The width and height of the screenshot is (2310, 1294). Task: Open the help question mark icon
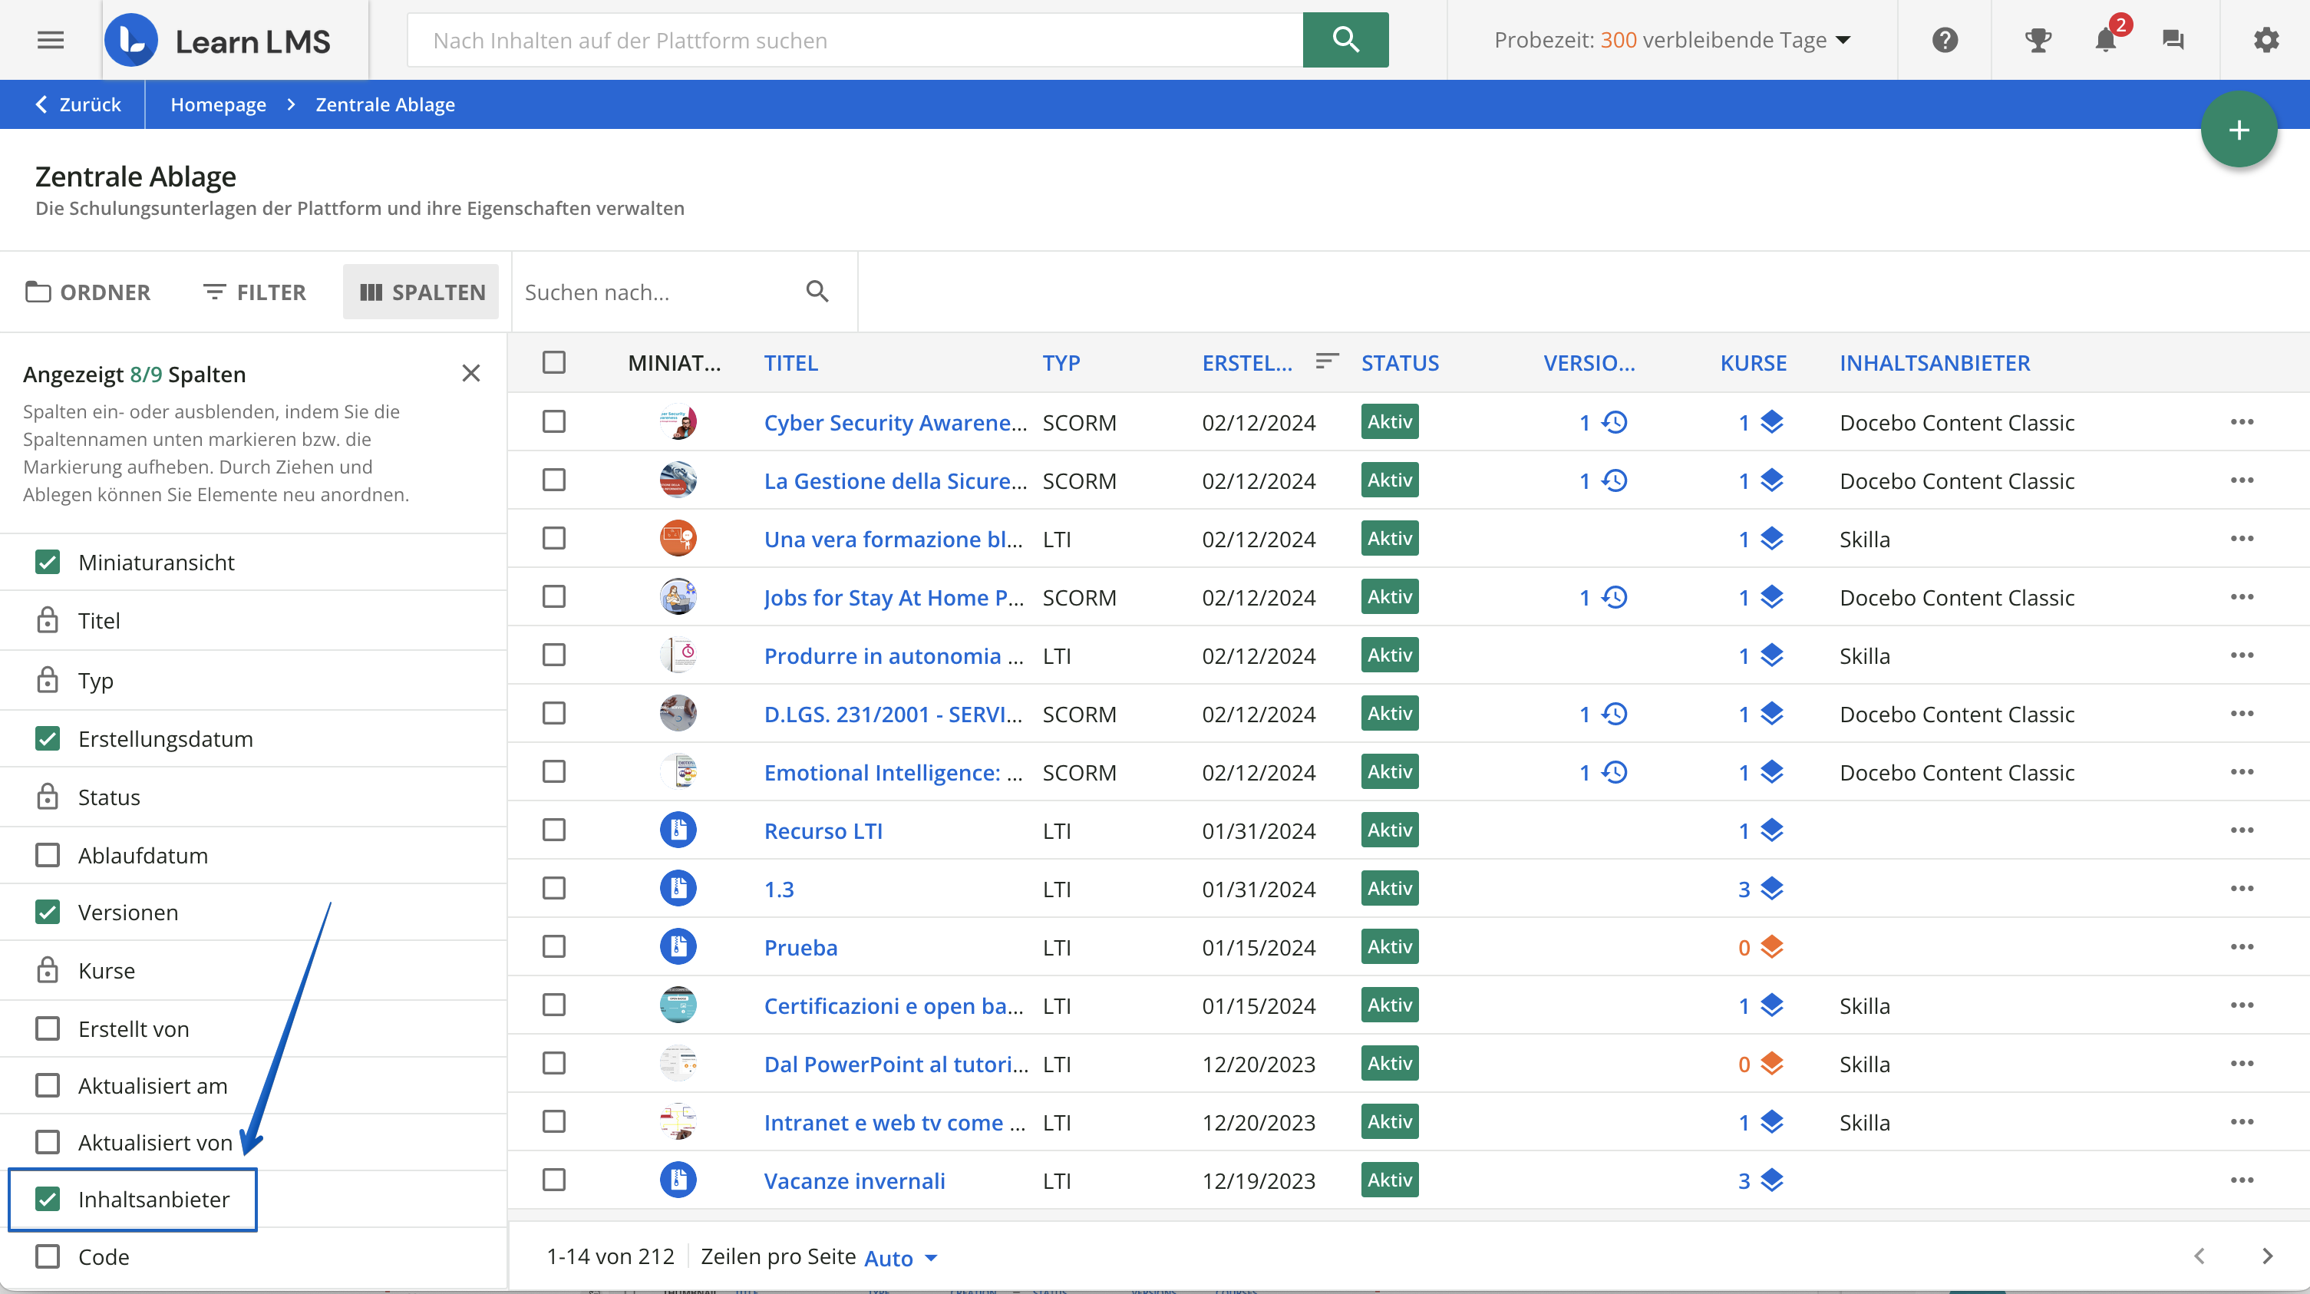click(1944, 39)
